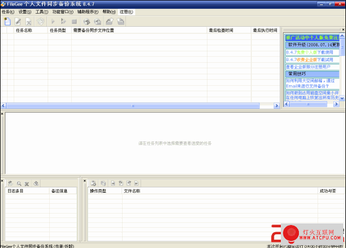The height and width of the screenshot is (248, 346).
Task: Open the 工具(T) menu
Action: pos(42,12)
